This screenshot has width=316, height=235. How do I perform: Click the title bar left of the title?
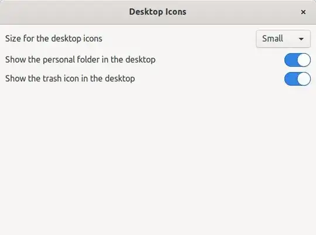click(x=64, y=12)
